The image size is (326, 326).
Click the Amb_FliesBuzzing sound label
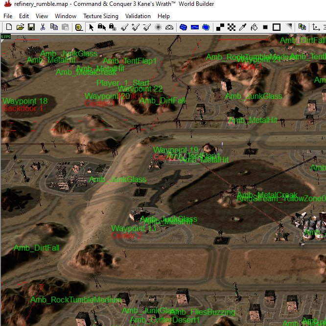click(x=203, y=312)
